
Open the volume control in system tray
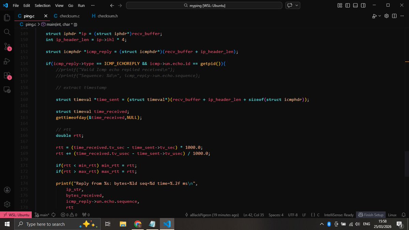(358, 224)
